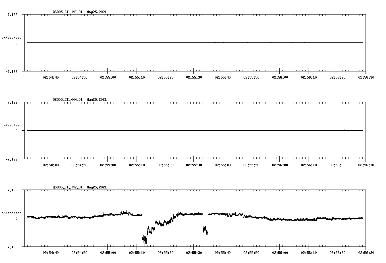The height and width of the screenshot is (263, 386).
Task: Click the May25,2021 date on the bottom plot
Action: pyautogui.click(x=97, y=187)
